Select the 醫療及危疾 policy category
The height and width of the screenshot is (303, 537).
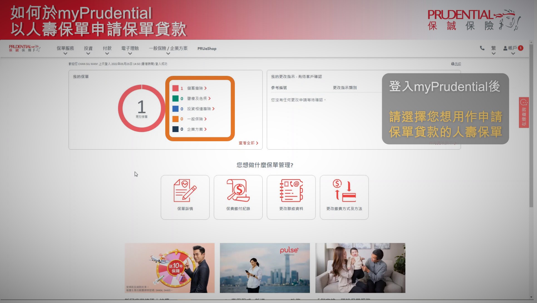click(199, 98)
